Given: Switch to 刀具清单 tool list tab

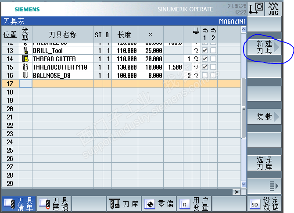Looking at the screenshot, I should coord(18,204).
